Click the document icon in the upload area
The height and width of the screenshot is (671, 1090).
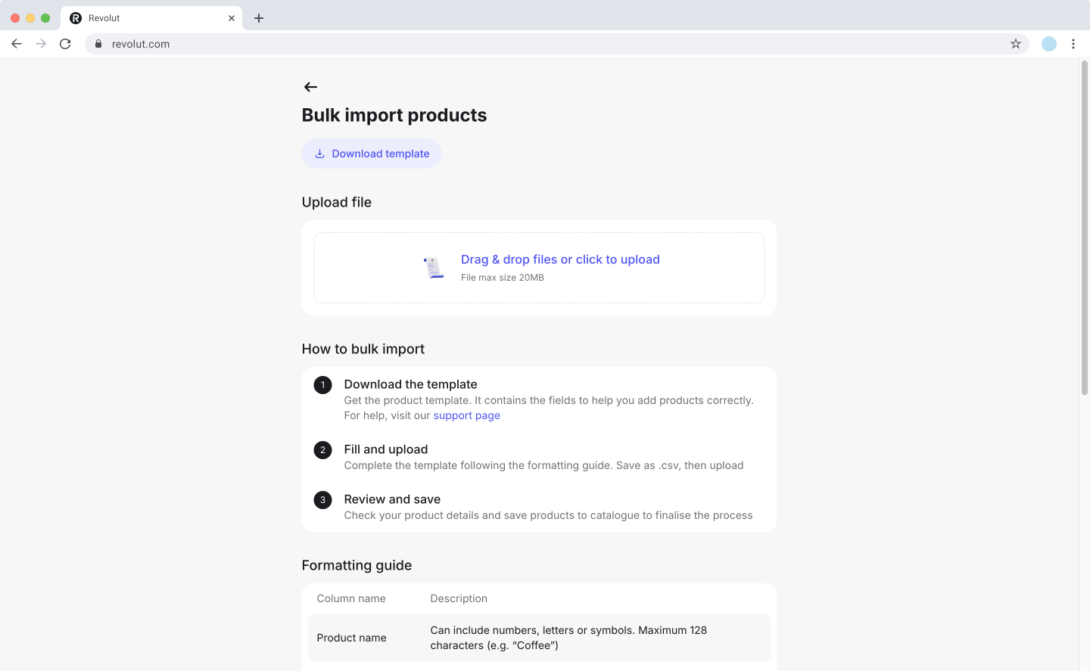click(x=434, y=267)
